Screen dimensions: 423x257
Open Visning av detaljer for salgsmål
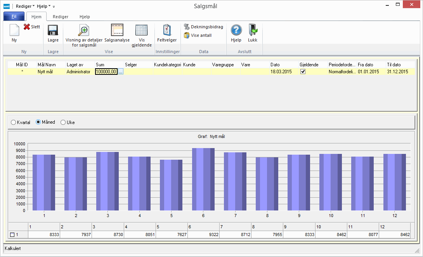click(84, 30)
